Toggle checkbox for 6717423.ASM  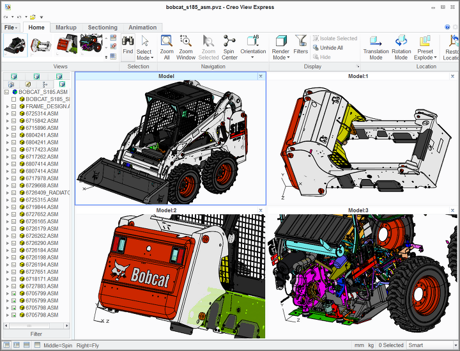point(14,150)
